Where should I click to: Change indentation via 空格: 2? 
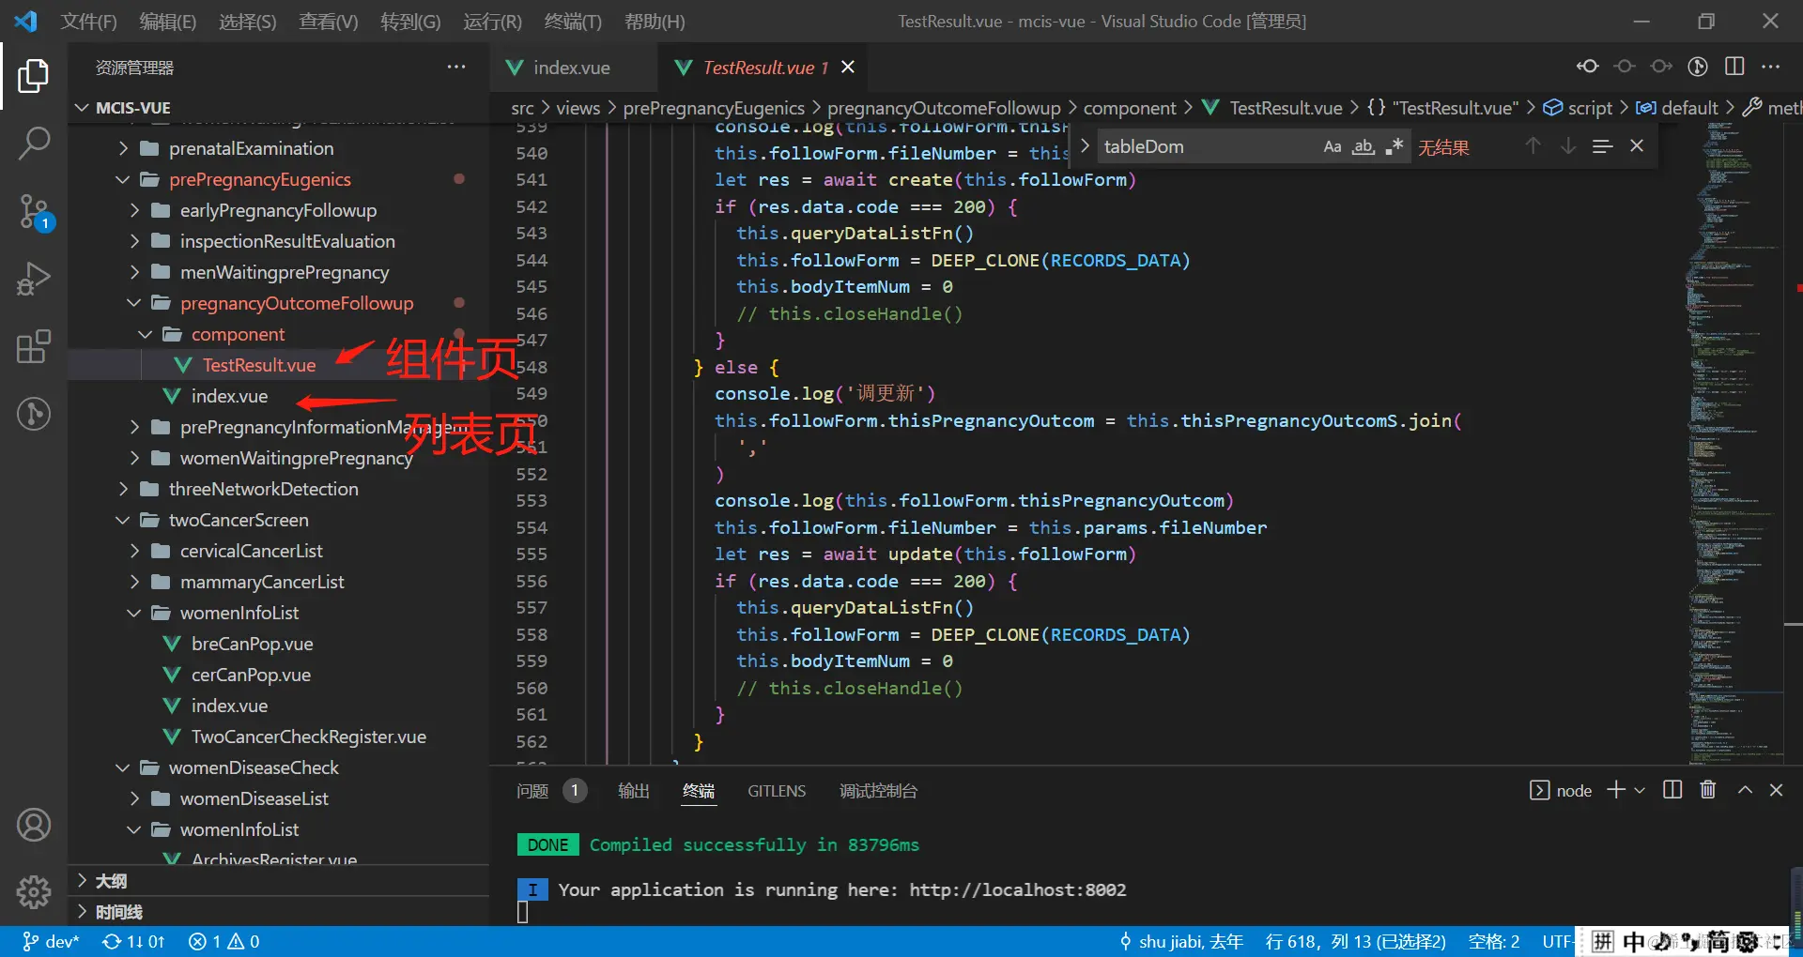[1494, 941]
